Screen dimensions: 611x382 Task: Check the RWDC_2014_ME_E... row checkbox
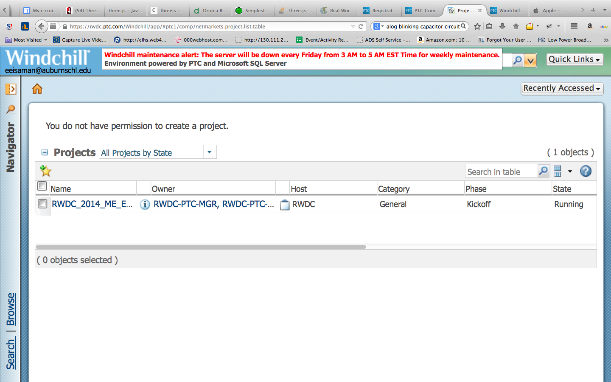[x=42, y=204]
